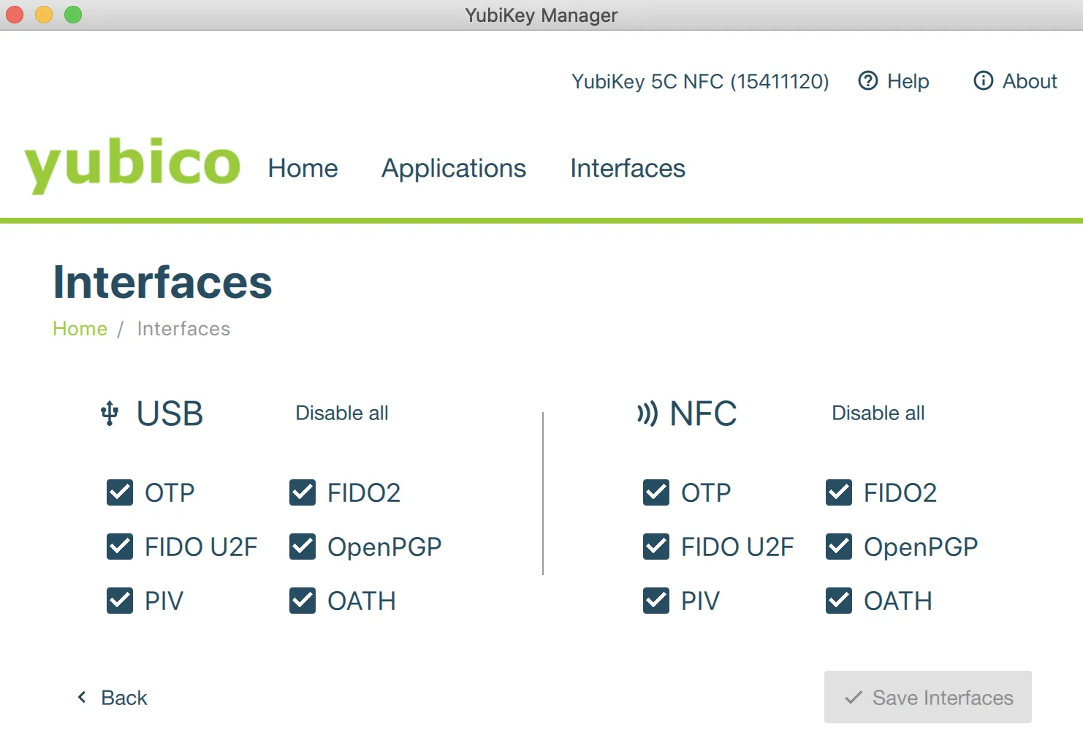Toggle the NFC OpenPGP checkbox
Screen dimensions: 1083x754
tap(839, 547)
